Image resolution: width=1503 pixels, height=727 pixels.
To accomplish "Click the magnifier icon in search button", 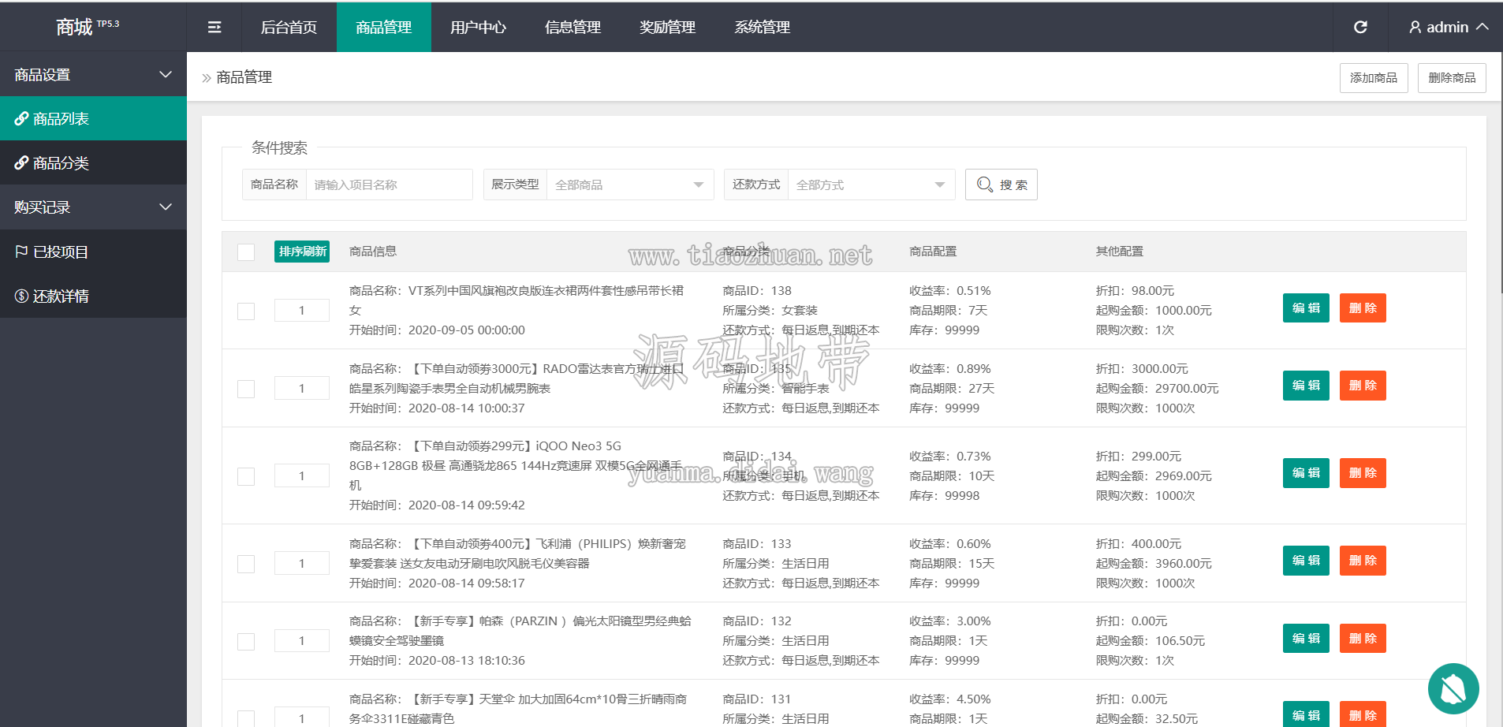I will point(985,185).
